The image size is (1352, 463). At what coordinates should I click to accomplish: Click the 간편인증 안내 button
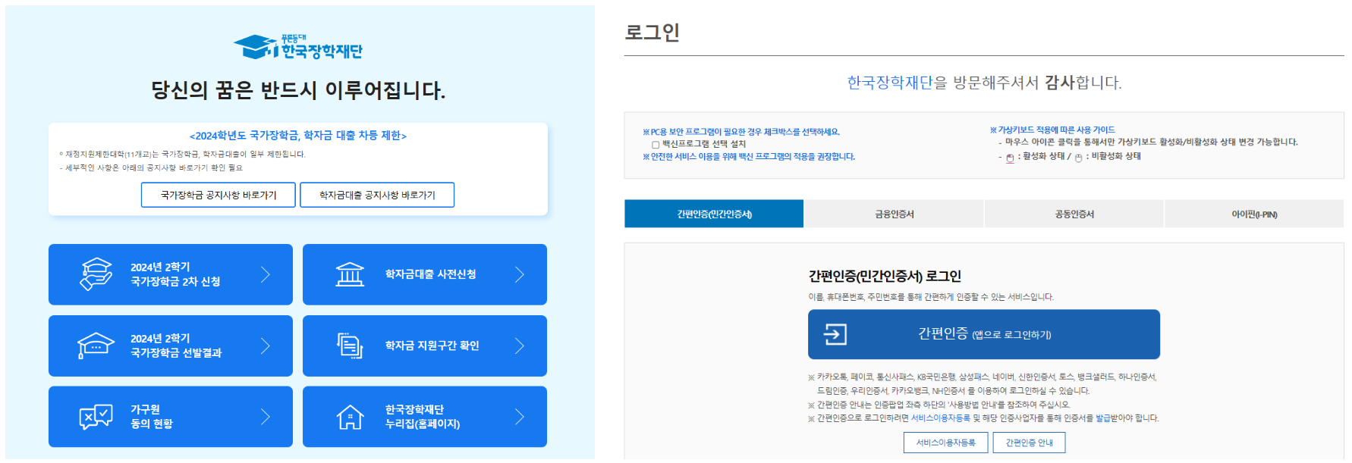(x=1029, y=443)
